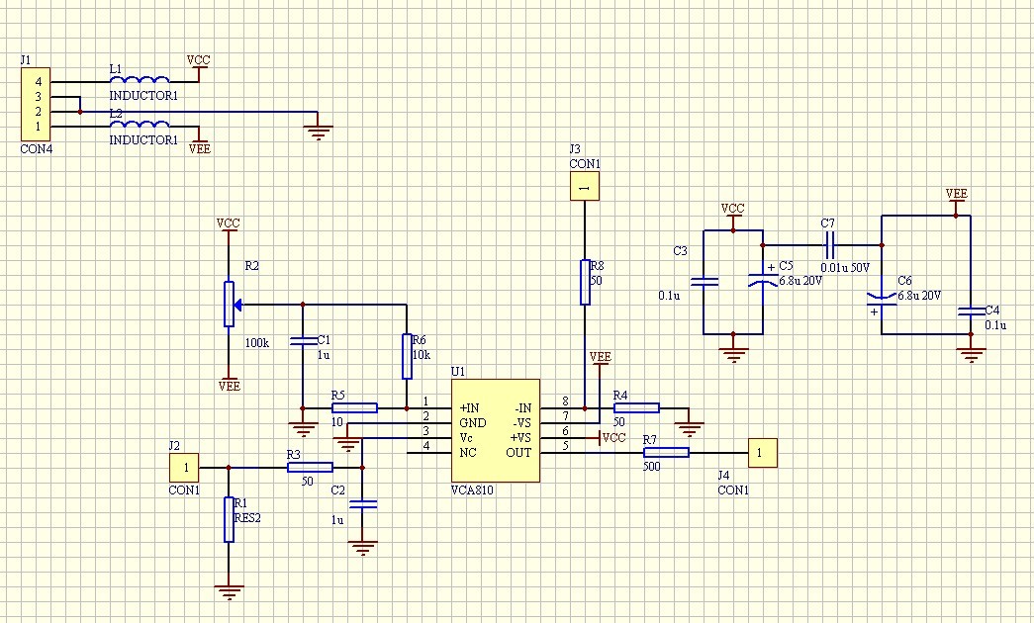Click ground symbol below capacitor C2

(363, 548)
